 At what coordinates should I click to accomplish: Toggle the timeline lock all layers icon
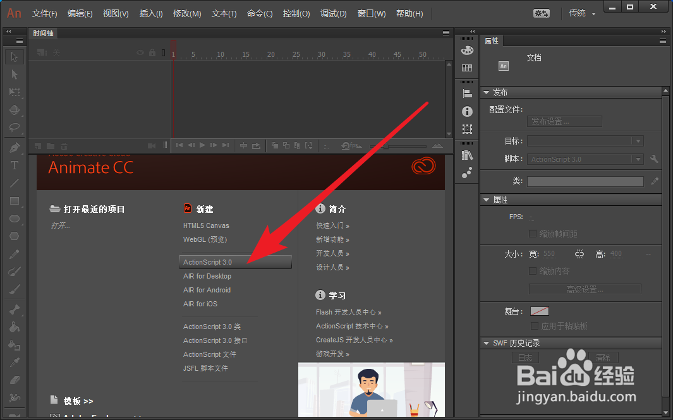click(x=152, y=53)
